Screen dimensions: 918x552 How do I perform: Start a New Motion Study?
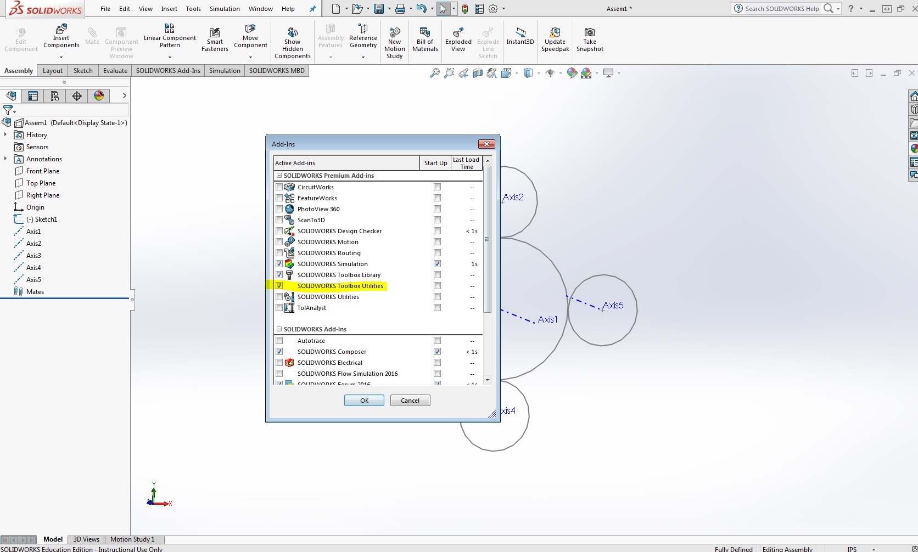(395, 43)
